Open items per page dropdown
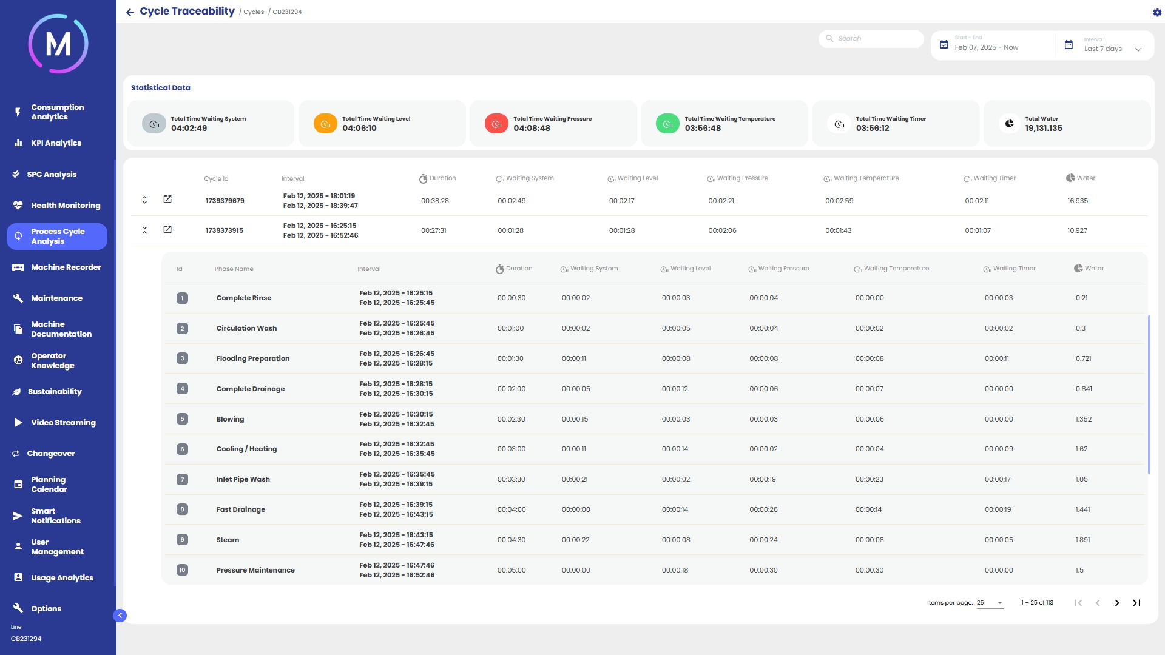The width and height of the screenshot is (1165, 655). tap(990, 603)
